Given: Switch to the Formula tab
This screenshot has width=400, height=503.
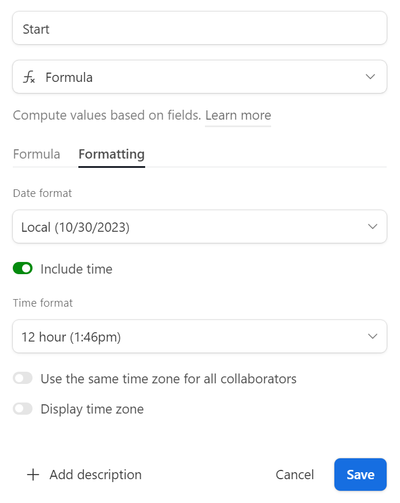Looking at the screenshot, I should click(x=37, y=155).
